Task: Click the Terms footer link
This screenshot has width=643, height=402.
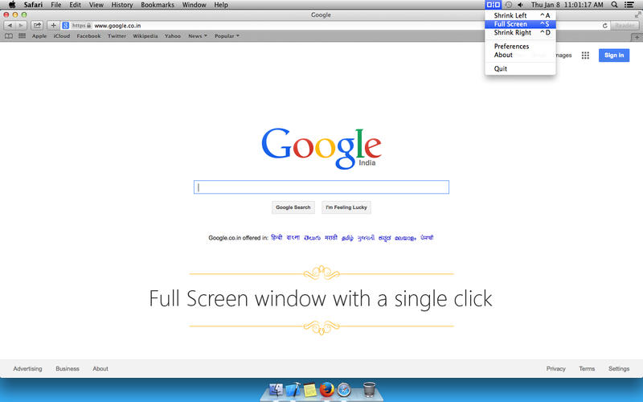Action: tap(587, 369)
